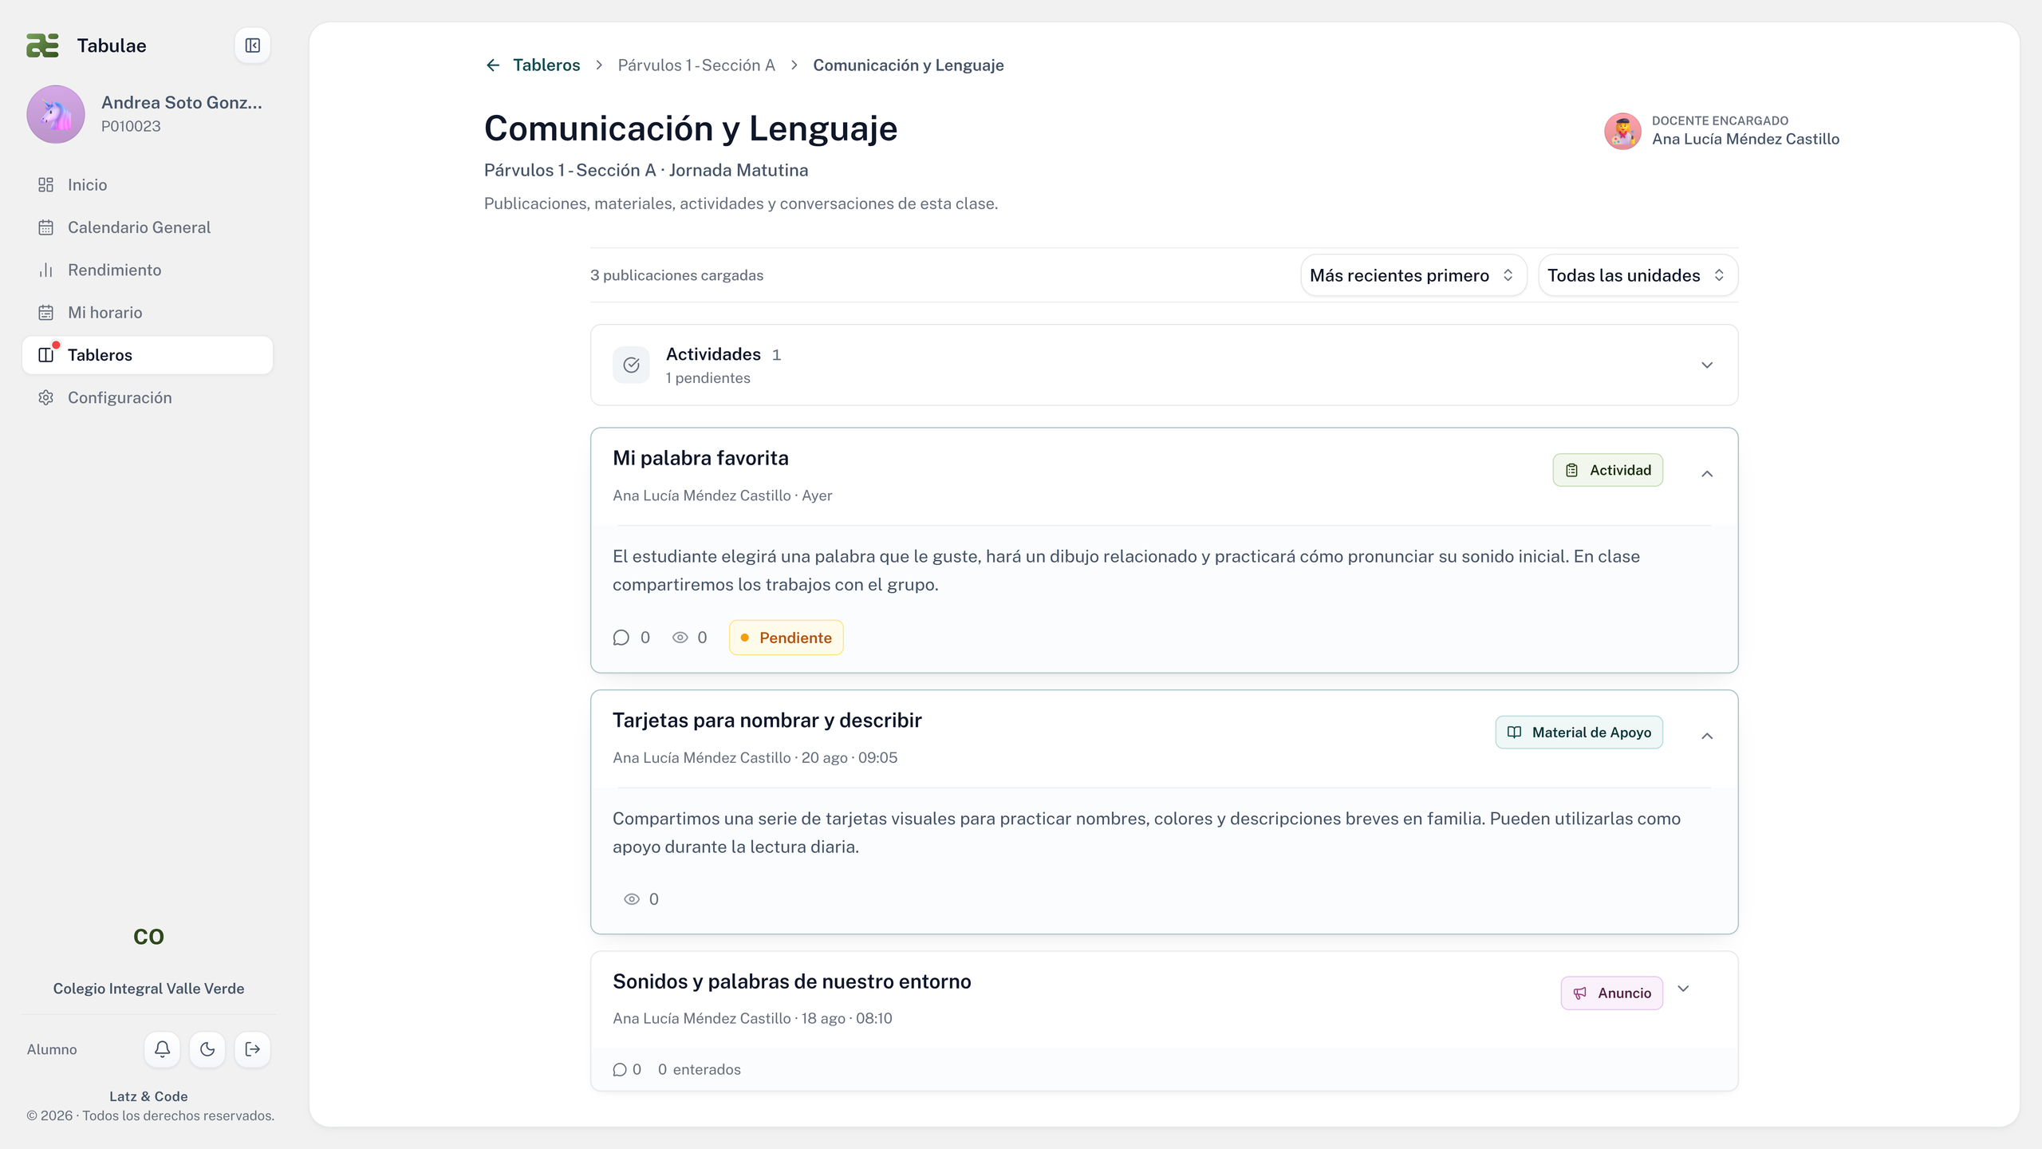Open Todas las unidades filter dropdown

[x=1638, y=275]
